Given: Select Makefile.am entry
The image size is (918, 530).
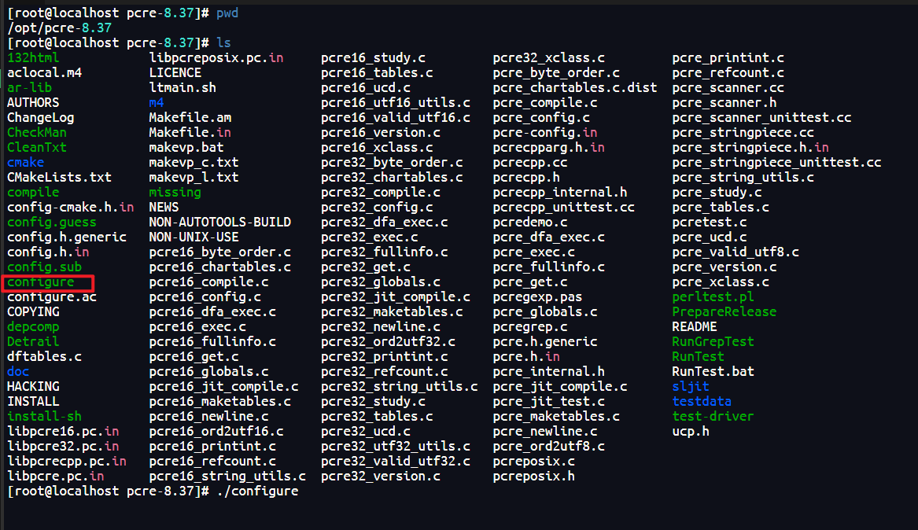Looking at the screenshot, I should pos(190,118).
